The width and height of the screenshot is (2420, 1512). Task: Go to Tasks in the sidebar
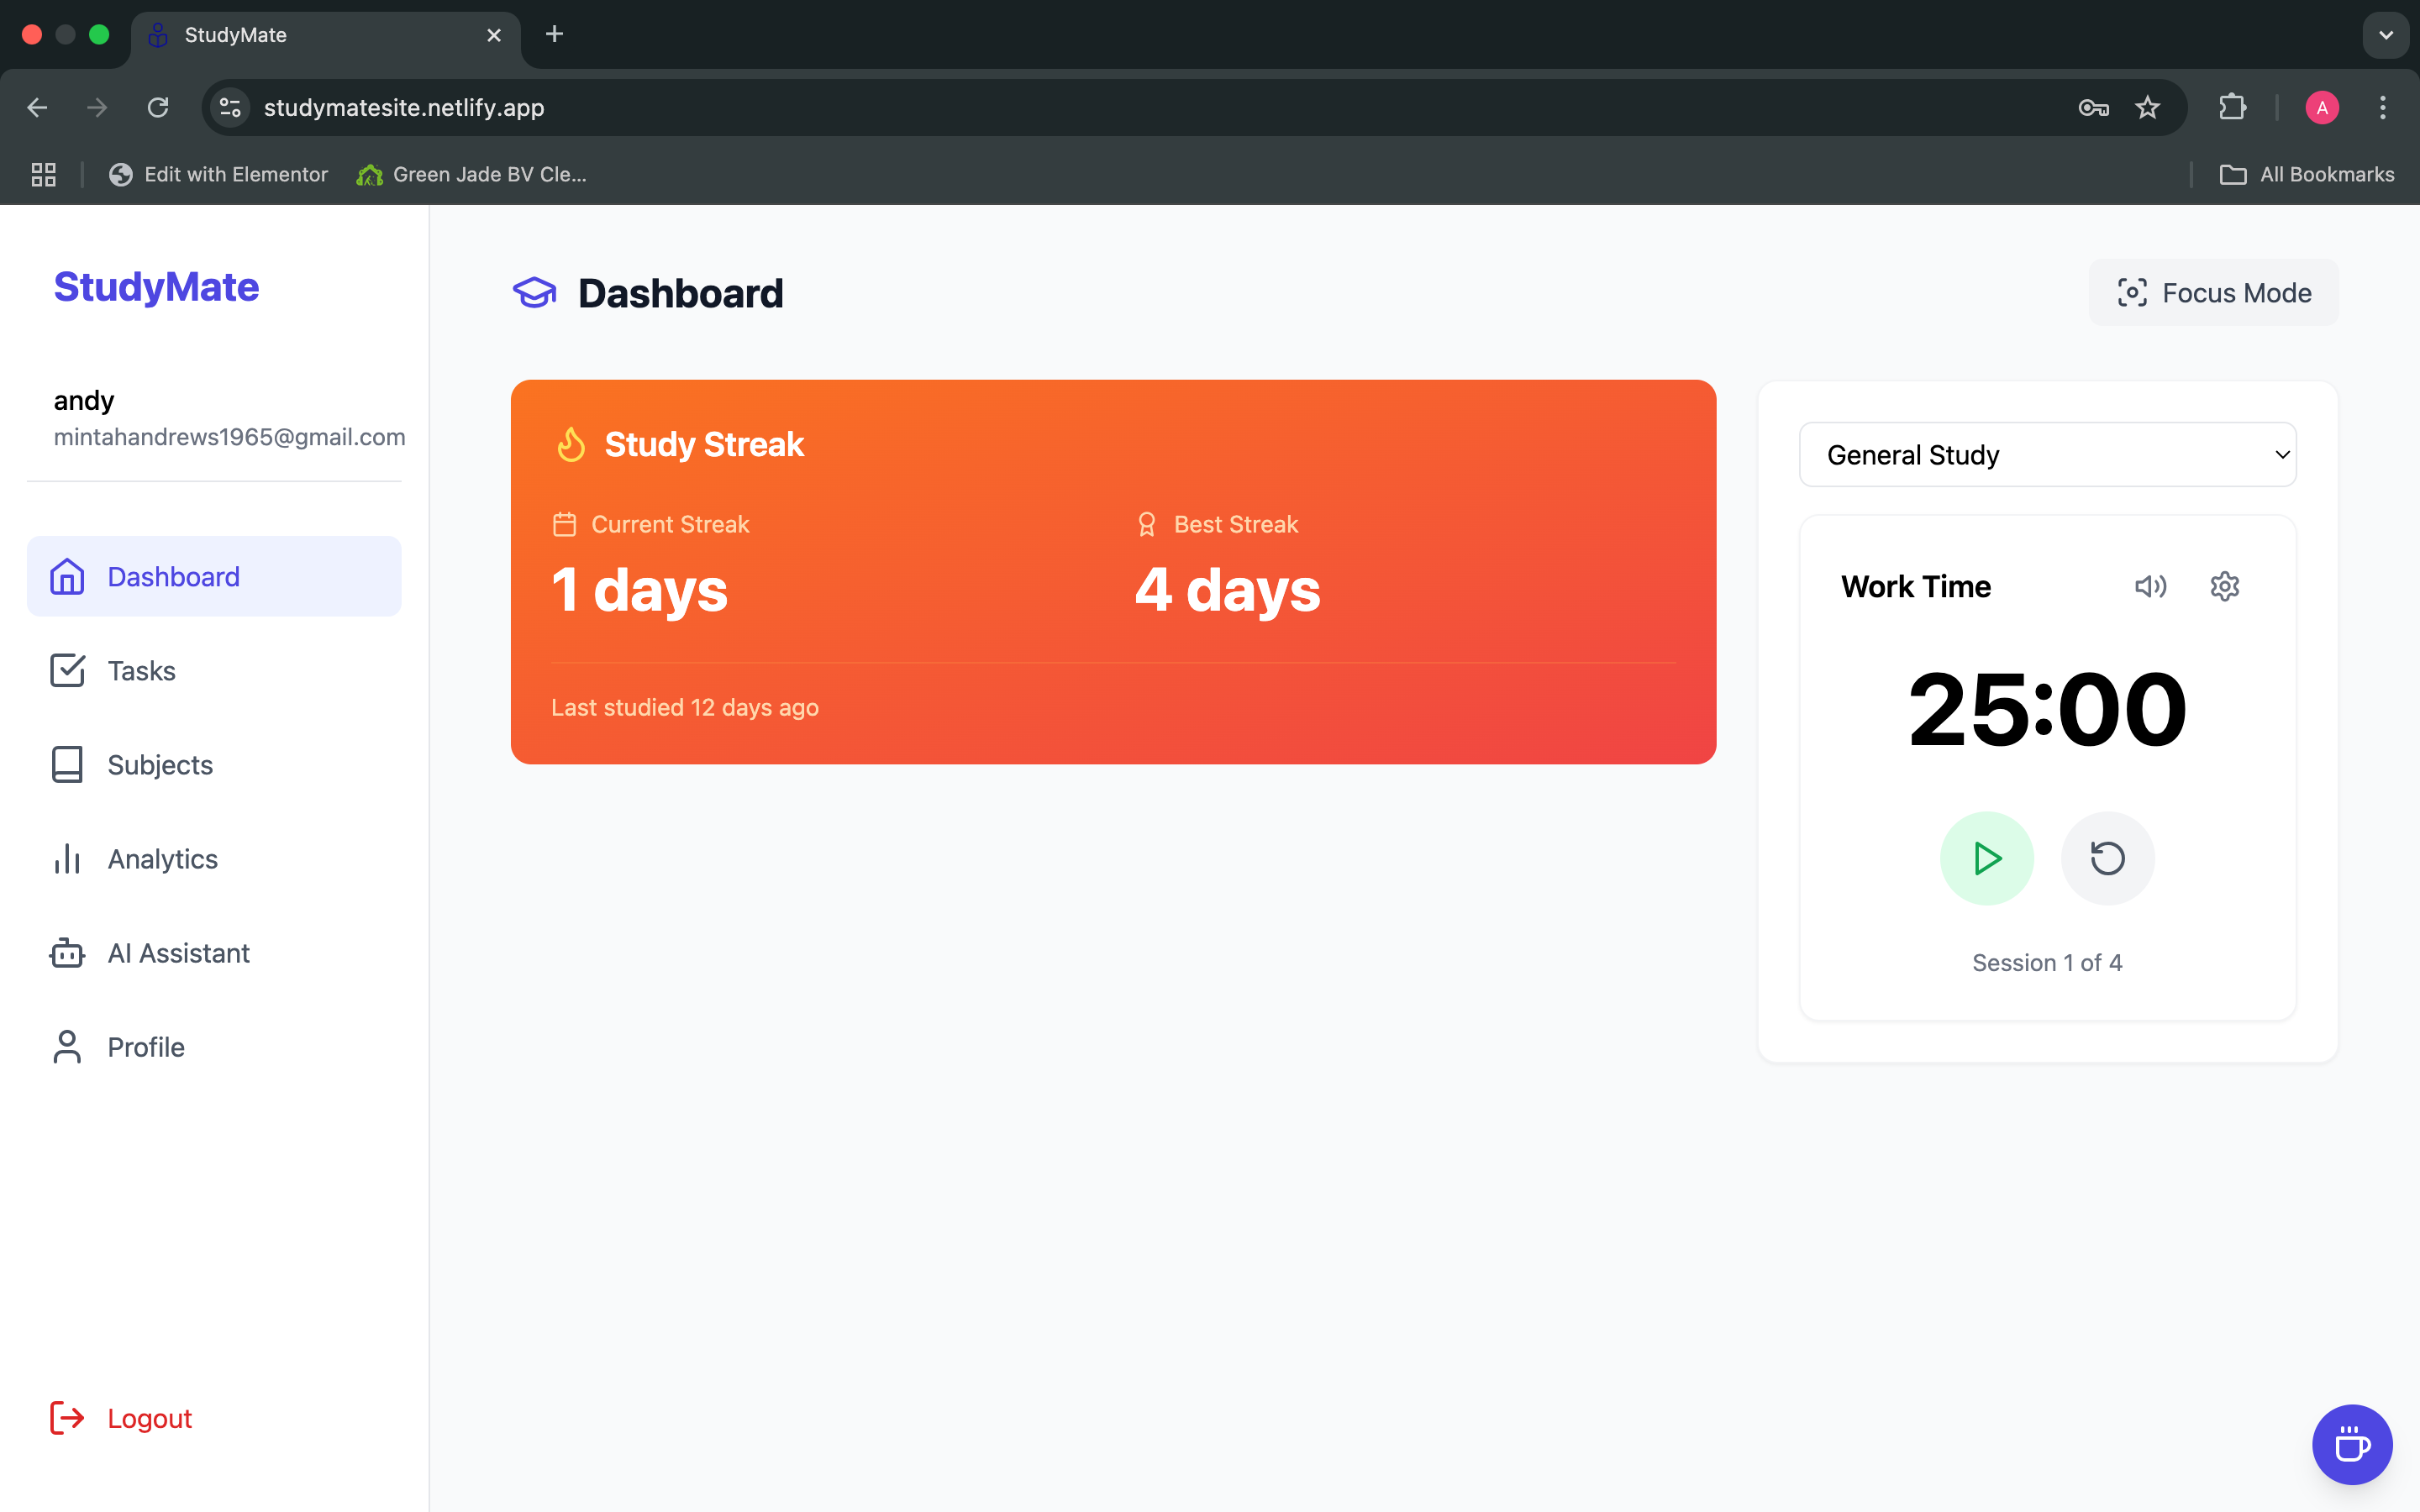pyautogui.click(x=141, y=671)
